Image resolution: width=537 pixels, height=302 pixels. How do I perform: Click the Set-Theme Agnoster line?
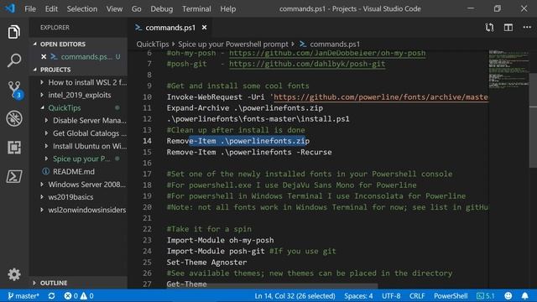click(207, 263)
